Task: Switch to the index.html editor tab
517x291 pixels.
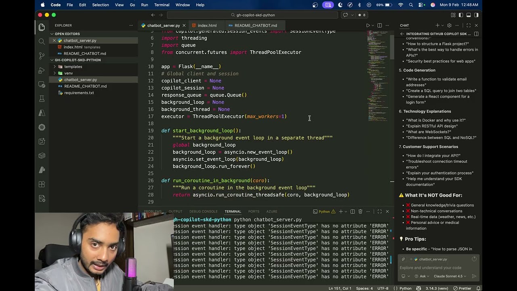Action: coord(208,25)
